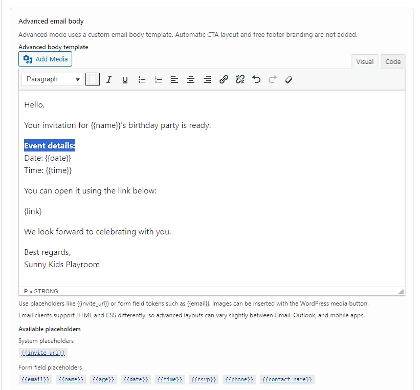Click the editor resize handle corner
Screen dimensions: 420x390
401,291
